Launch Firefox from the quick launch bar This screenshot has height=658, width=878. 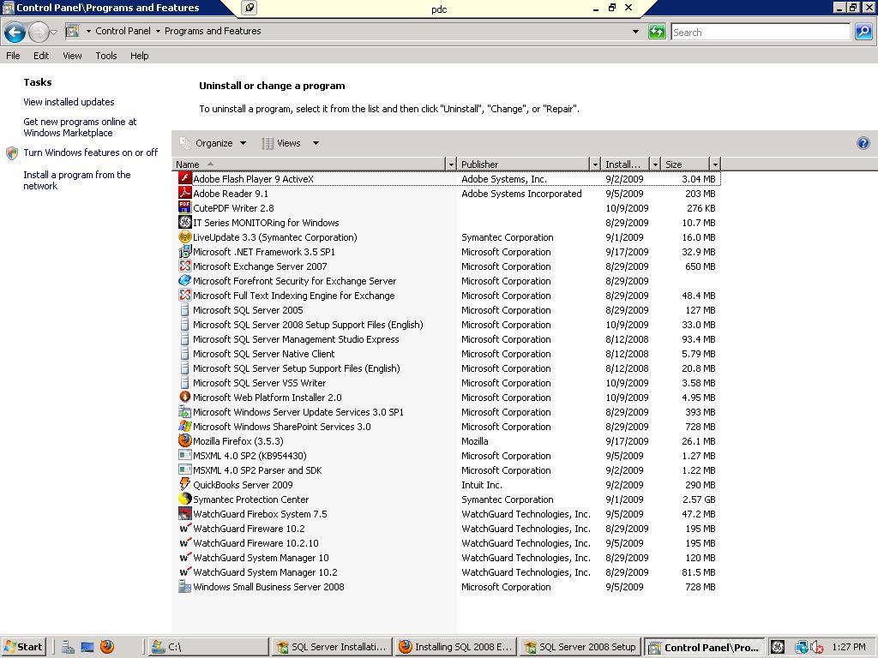(x=106, y=647)
